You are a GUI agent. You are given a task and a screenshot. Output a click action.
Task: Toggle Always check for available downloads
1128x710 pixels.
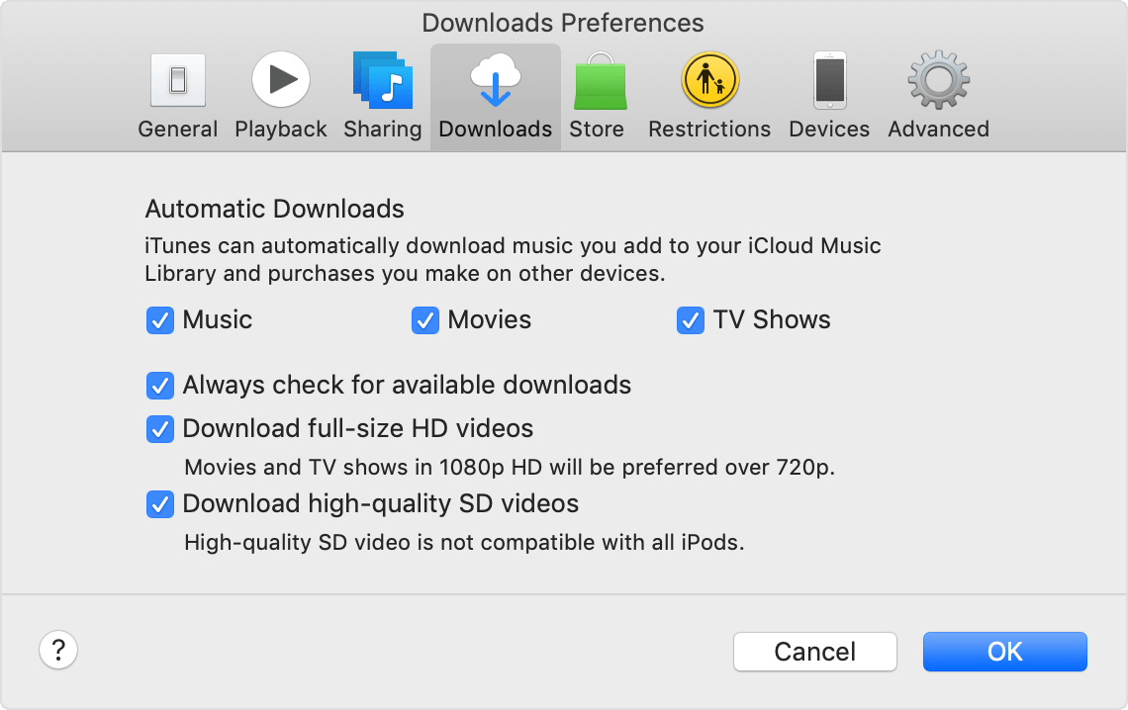[x=159, y=386]
